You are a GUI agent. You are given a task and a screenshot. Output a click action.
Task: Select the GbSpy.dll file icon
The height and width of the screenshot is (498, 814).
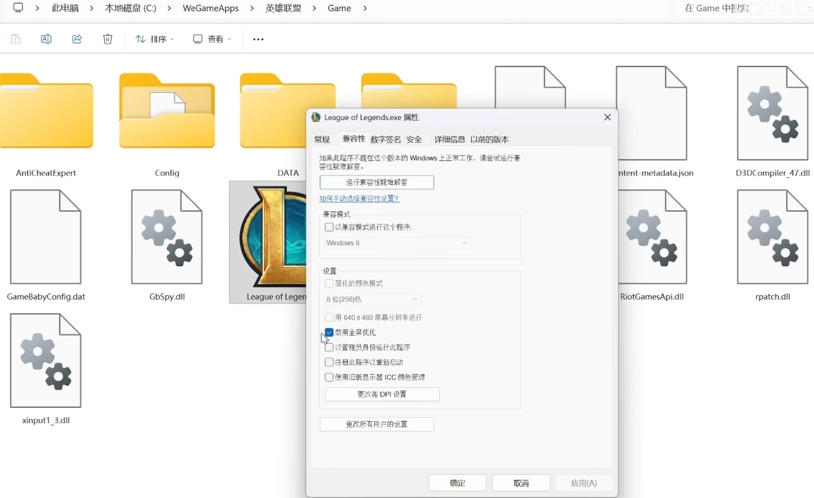167,237
